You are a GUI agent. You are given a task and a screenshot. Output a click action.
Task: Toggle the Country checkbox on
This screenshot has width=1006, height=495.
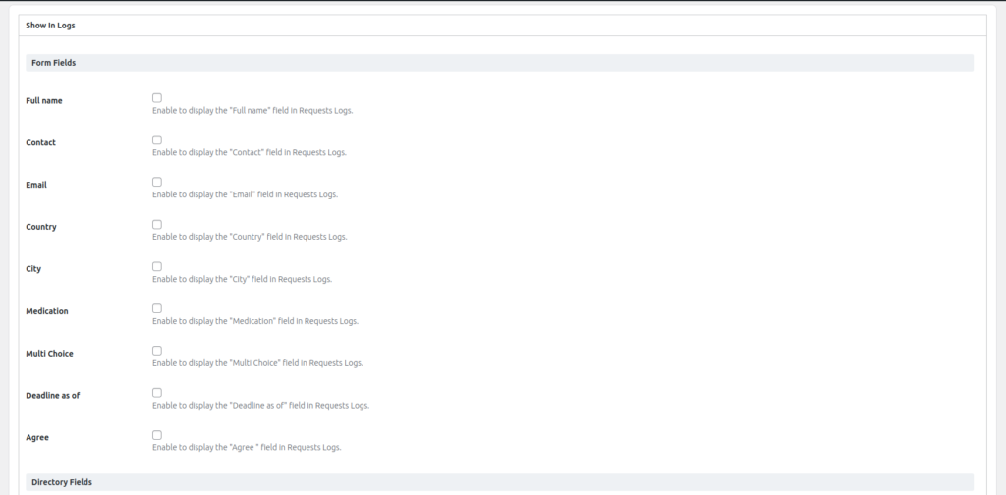[x=157, y=224]
